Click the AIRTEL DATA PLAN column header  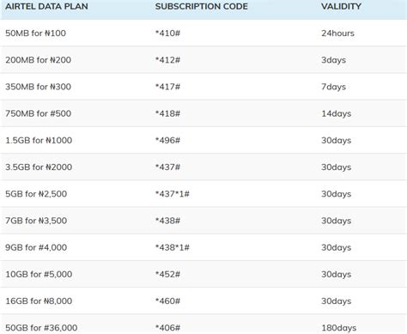[46, 6]
